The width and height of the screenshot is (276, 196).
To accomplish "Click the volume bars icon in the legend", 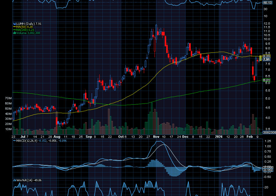I will 14,33.
